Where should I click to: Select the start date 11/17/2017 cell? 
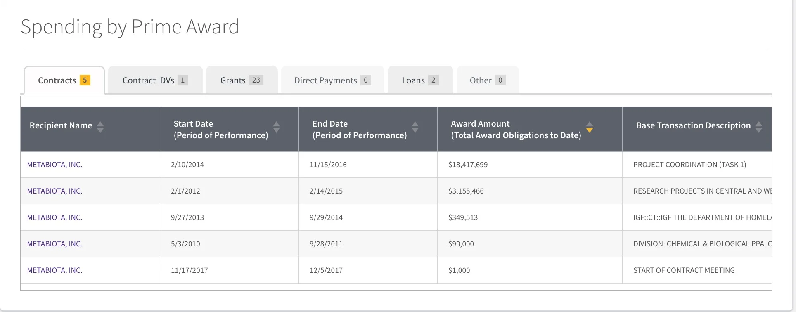tap(229, 270)
